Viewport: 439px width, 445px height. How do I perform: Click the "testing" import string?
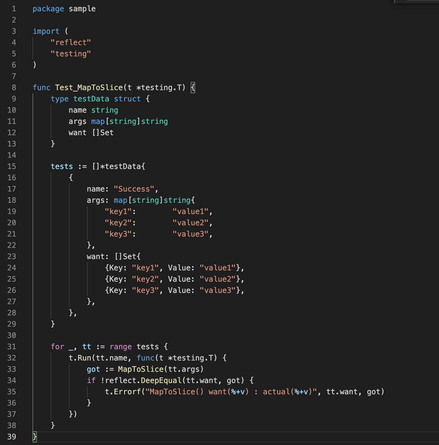[71, 54]
